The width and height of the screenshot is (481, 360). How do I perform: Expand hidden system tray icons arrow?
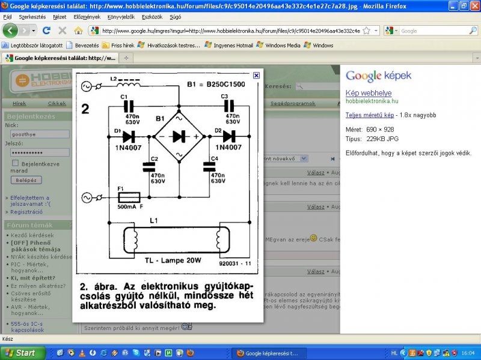[403, 353]
